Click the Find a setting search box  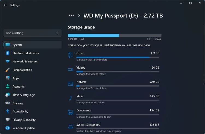[x=30, y=33]
